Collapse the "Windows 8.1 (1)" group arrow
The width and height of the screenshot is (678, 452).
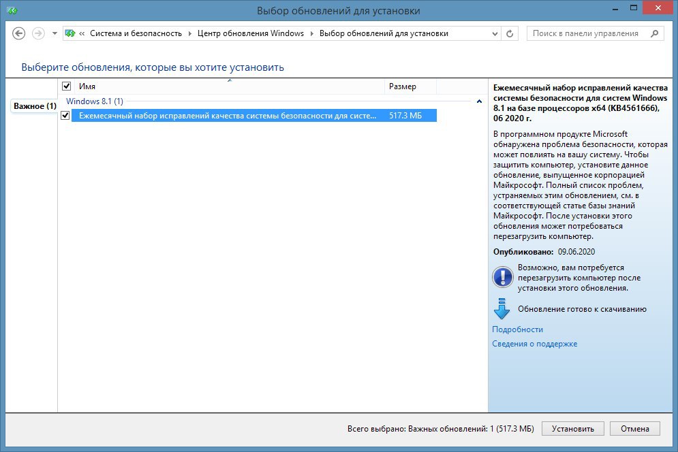tap(479, 101)
